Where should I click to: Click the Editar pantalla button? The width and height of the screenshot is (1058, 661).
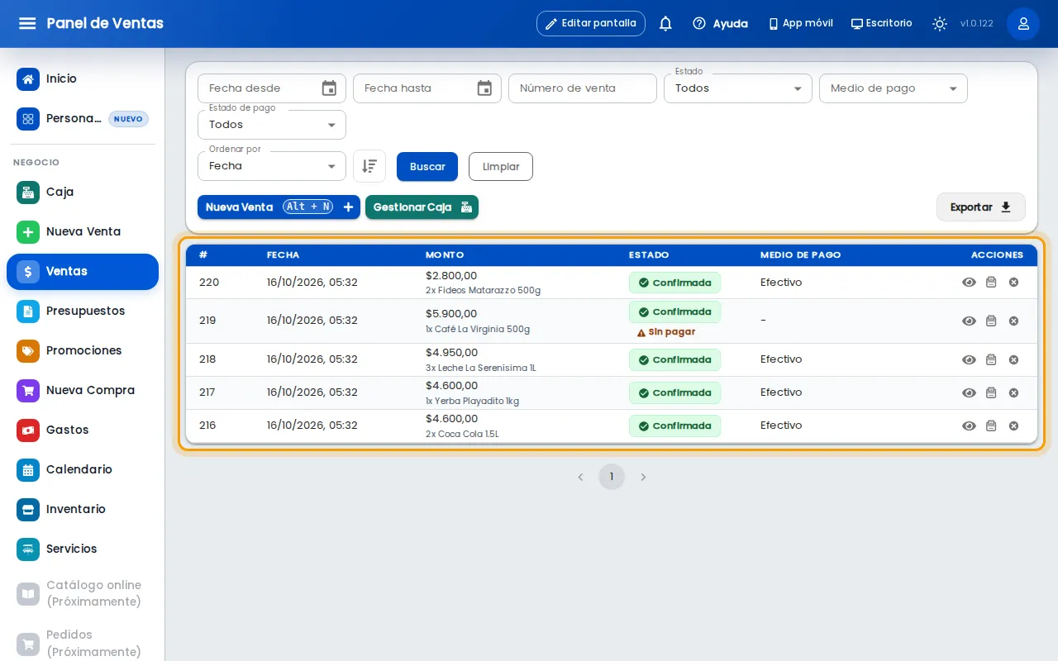(591, 24)
